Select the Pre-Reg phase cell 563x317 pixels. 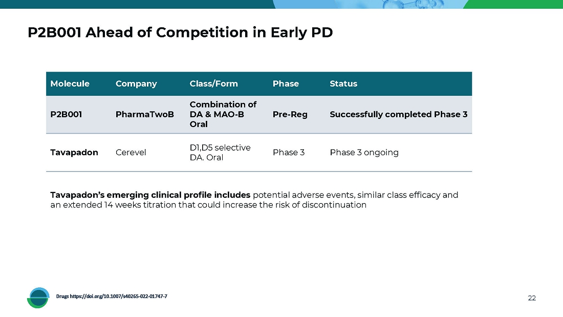290,114
